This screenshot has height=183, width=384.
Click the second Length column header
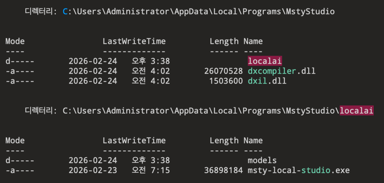click(x=224, y=141)
